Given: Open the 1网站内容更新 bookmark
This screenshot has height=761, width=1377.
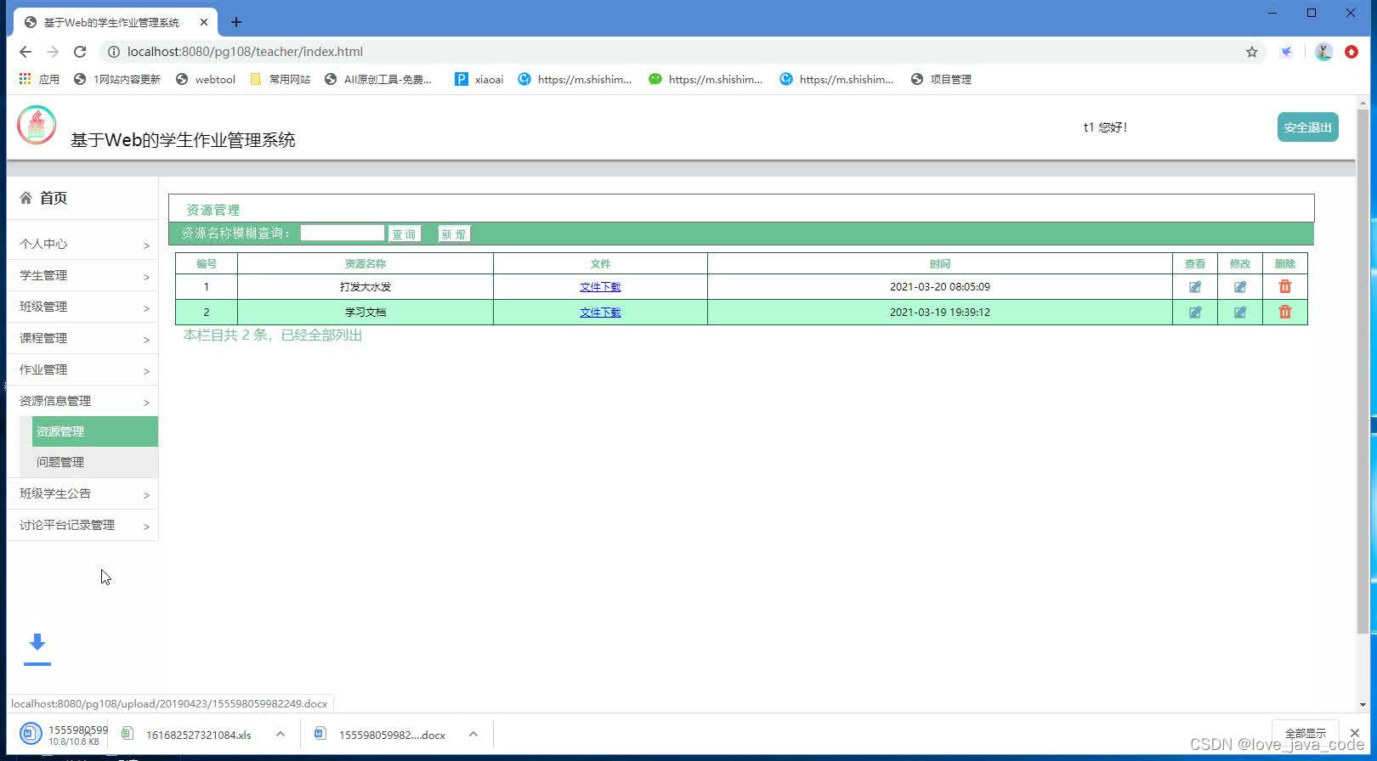Looking at the screenshot, I should [x=116, y=79].
